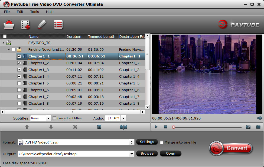This screenshot has width=264, height=167.
Task: Click the Move Down arrow icon
Action: (x=51, y=127)
